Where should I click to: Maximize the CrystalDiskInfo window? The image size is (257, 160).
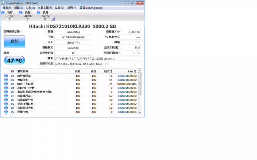(133, 3)
